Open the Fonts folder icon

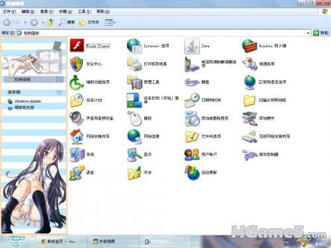point(134,173)
